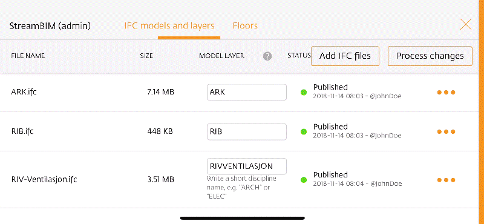The height and width of the screenshot is (224, 484).
Task: Open the three-dot menu for RIB.ifc
Action: [x=446, y=131]
